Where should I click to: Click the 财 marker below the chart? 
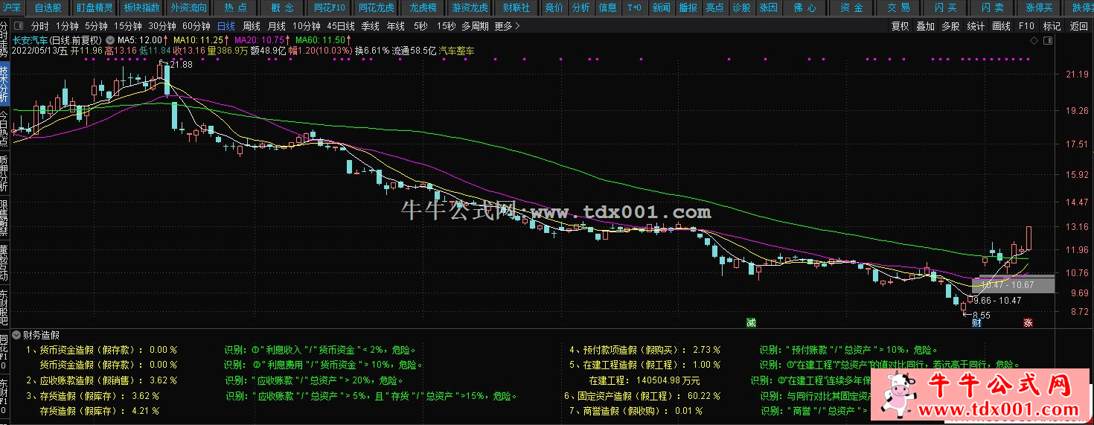pos(976,322)
